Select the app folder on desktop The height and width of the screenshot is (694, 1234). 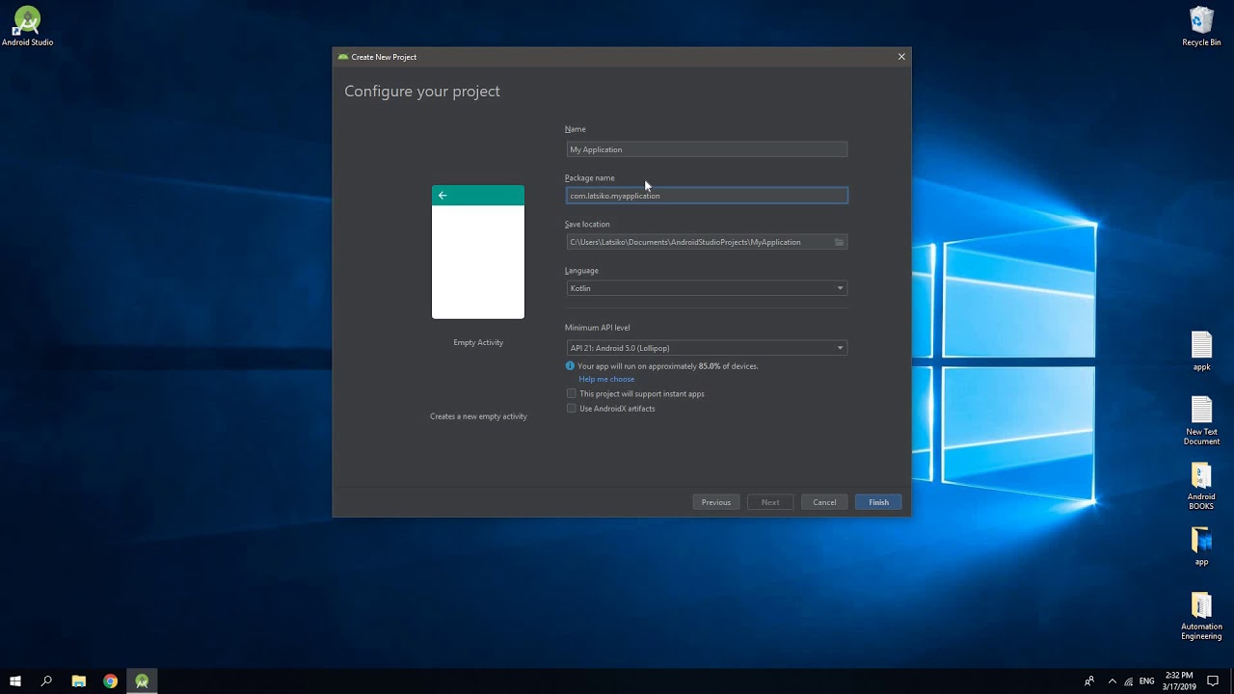point(1201,546)
